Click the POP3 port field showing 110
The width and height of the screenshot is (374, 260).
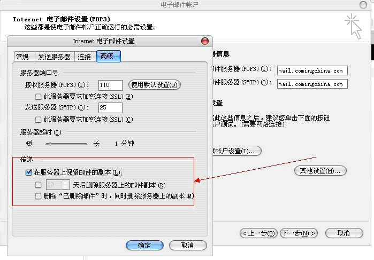click(x=111, y=85)
